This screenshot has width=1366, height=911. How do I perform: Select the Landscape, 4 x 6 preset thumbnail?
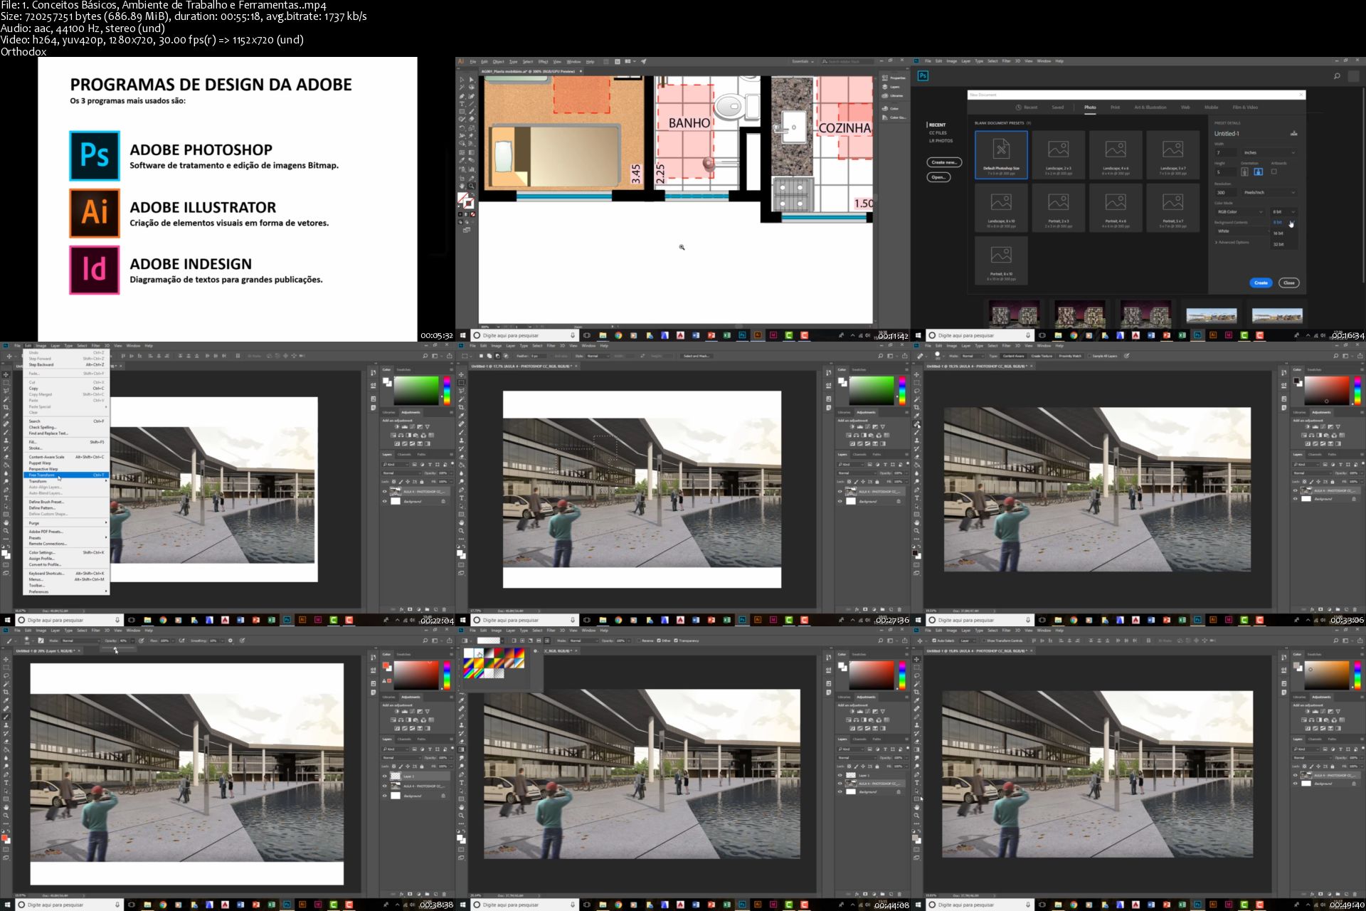click(1115, 154)
